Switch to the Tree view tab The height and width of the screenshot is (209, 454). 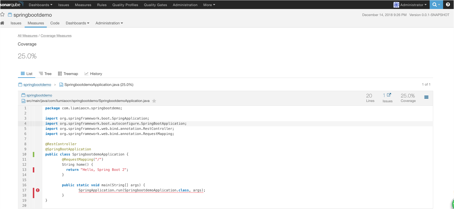coord(45,74)
